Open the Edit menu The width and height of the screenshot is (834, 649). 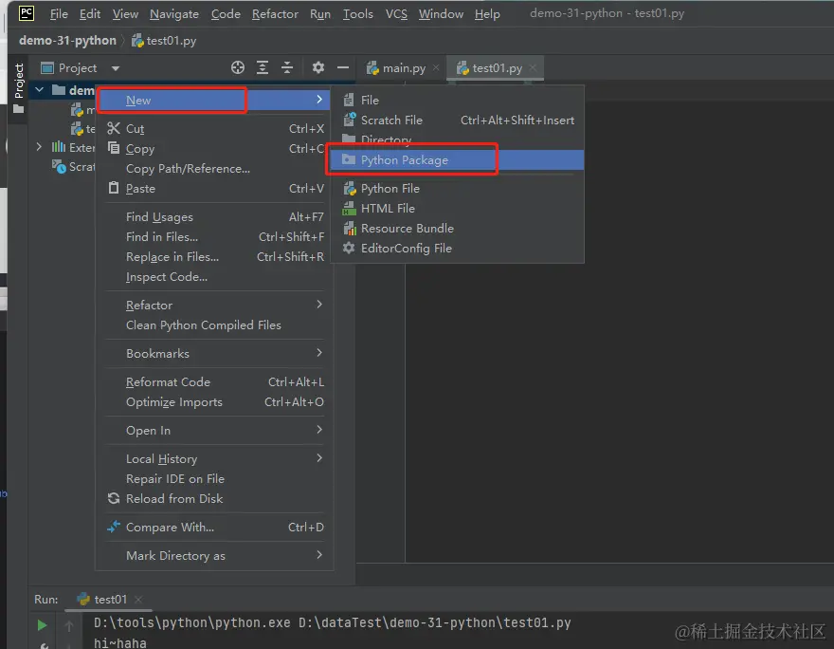pyautogui.click(x=89, y=14)
